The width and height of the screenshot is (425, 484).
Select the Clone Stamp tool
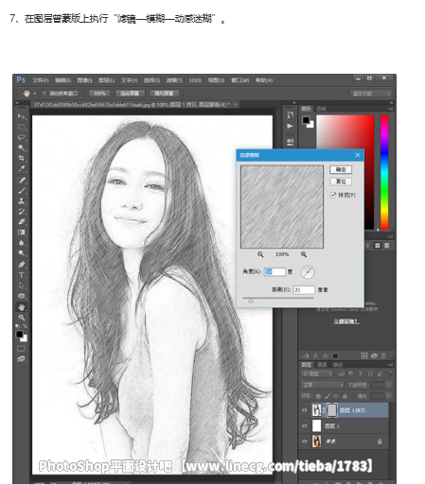(22, 201)
